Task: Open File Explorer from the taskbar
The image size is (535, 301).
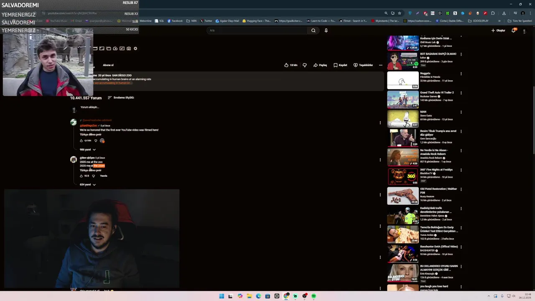Action: tap(249, 296)
